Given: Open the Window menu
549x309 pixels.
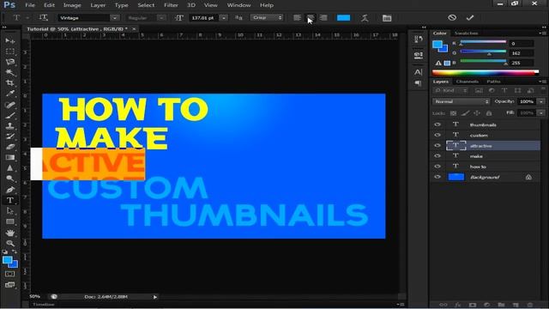Looking at the screenshot, I should [238, 5].
